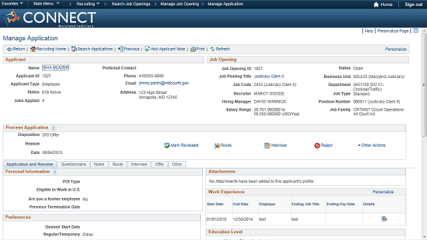The image size is (427, 240).
Task: Click the Home icon in header
Action: (x=376, y=5)
